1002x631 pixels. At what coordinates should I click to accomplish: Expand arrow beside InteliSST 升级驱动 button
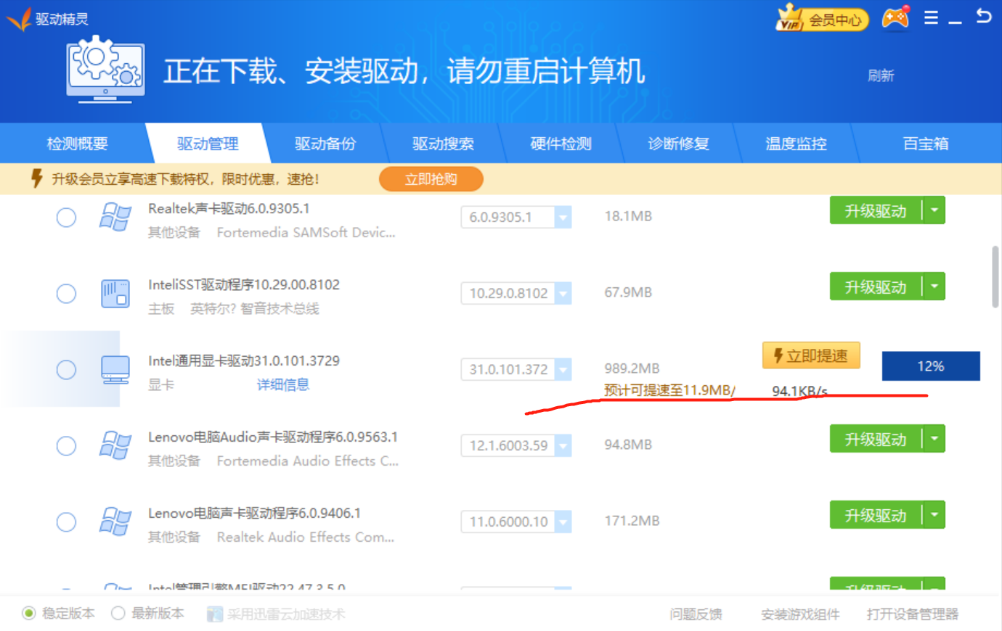point(934,286)
